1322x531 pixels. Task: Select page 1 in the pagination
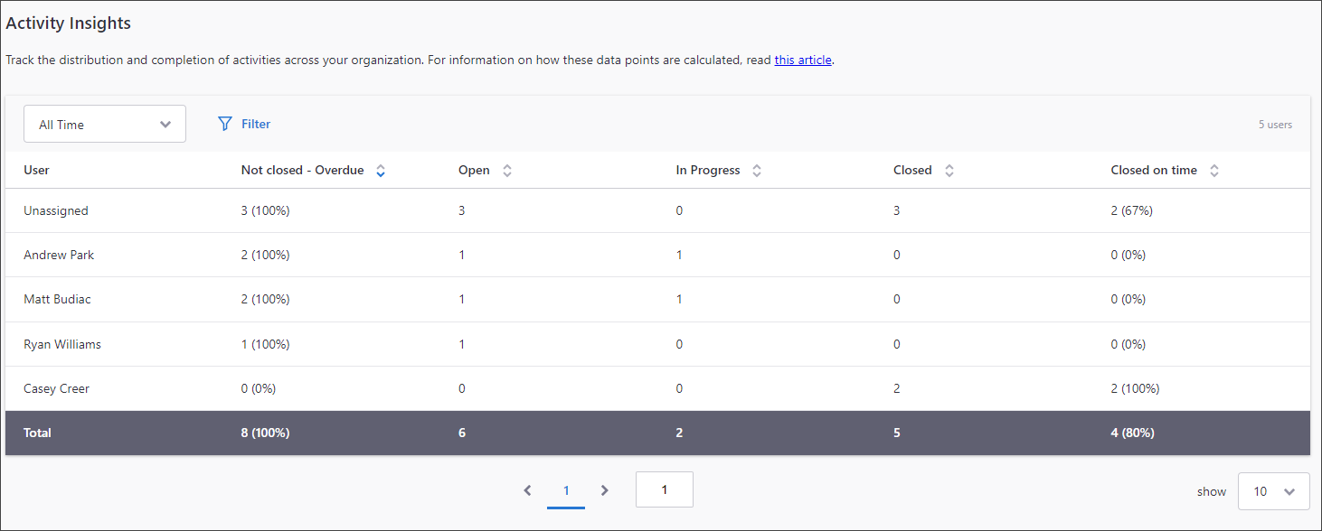pyautogui.click(x=566, y=490)
